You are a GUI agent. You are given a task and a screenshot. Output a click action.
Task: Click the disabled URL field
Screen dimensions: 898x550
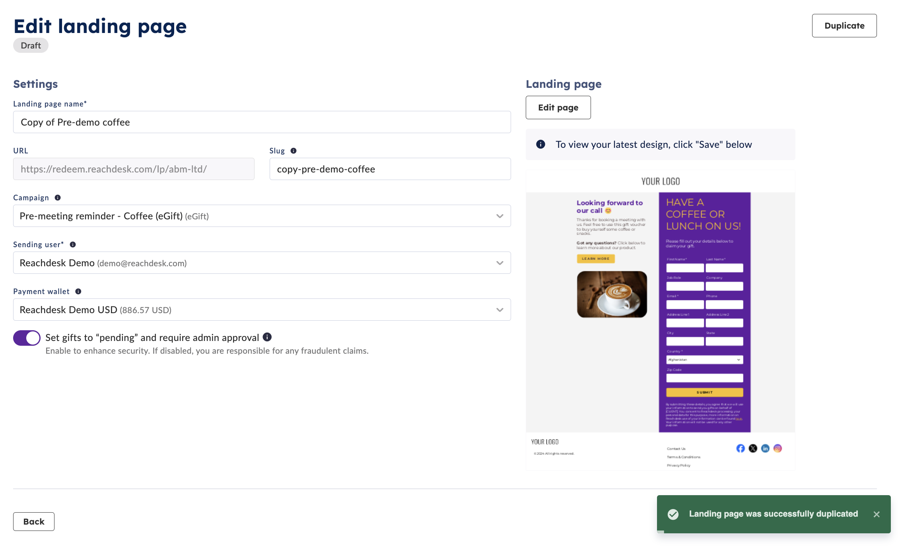pyautogui.click(x=134, y=169)
